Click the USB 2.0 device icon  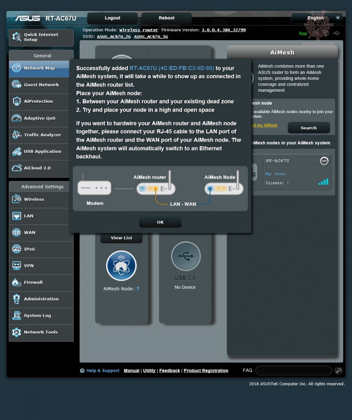coord(186,256)
